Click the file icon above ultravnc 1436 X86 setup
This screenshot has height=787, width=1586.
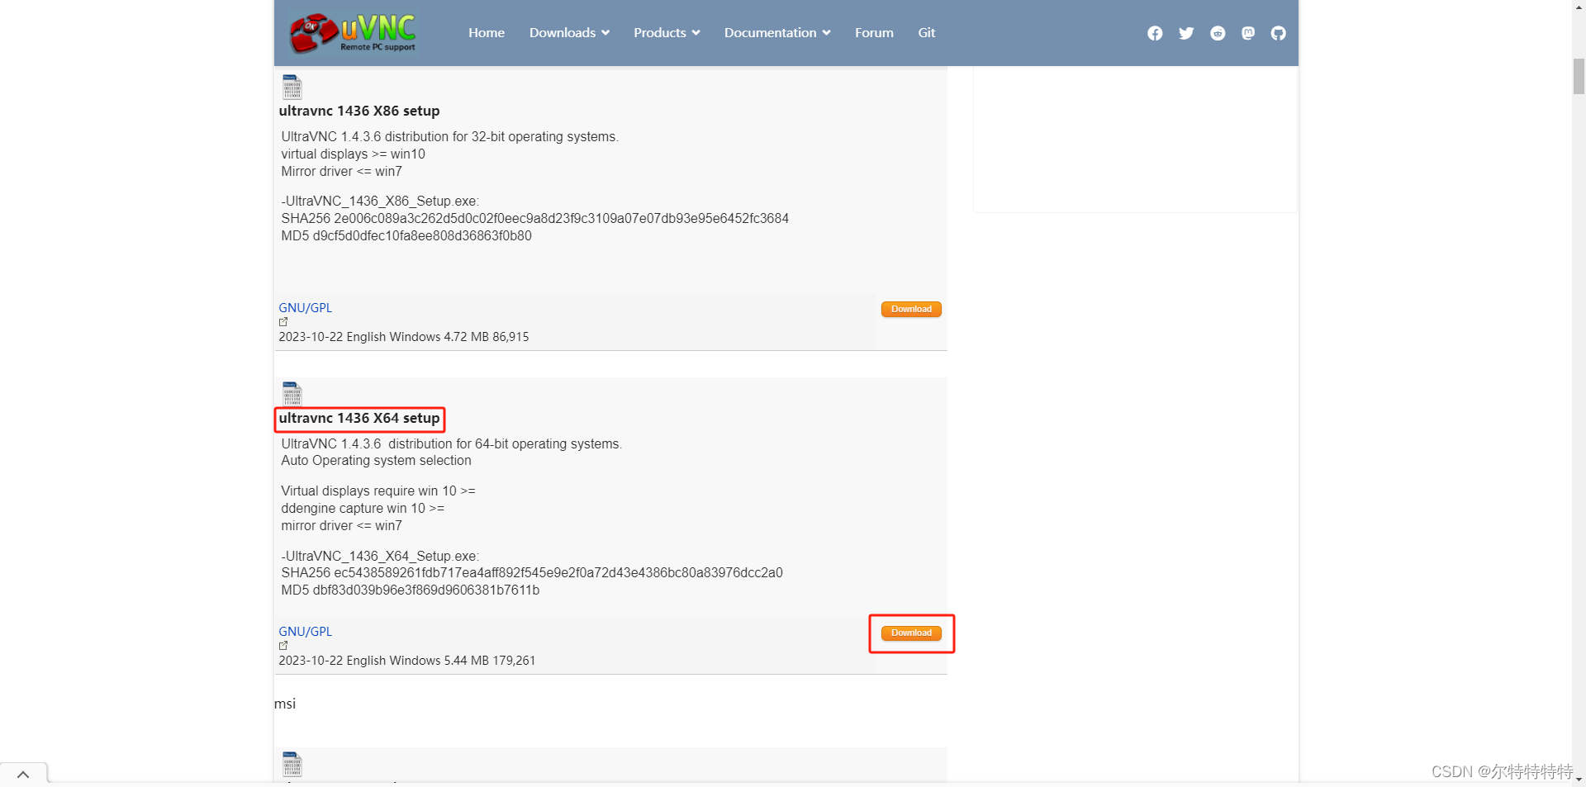click(x=292, y=86)
